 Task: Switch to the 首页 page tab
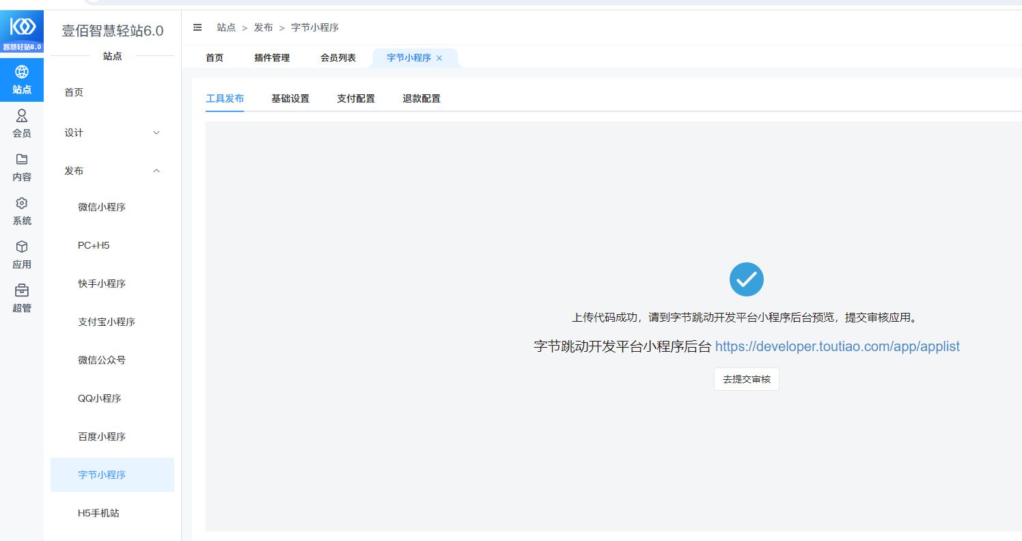coord(215,58)
